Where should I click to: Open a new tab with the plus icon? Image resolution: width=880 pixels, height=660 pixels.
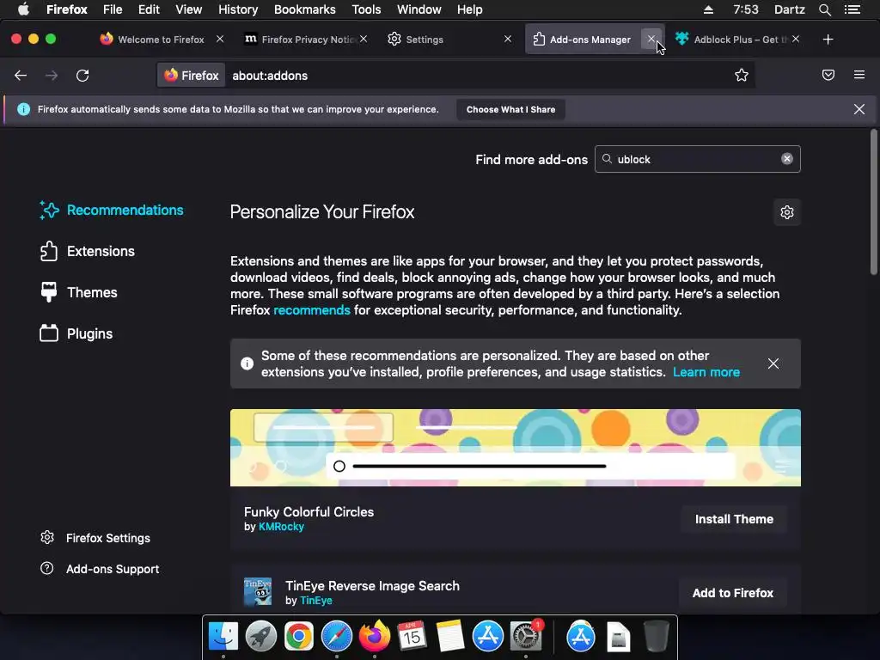click(828, 40)
